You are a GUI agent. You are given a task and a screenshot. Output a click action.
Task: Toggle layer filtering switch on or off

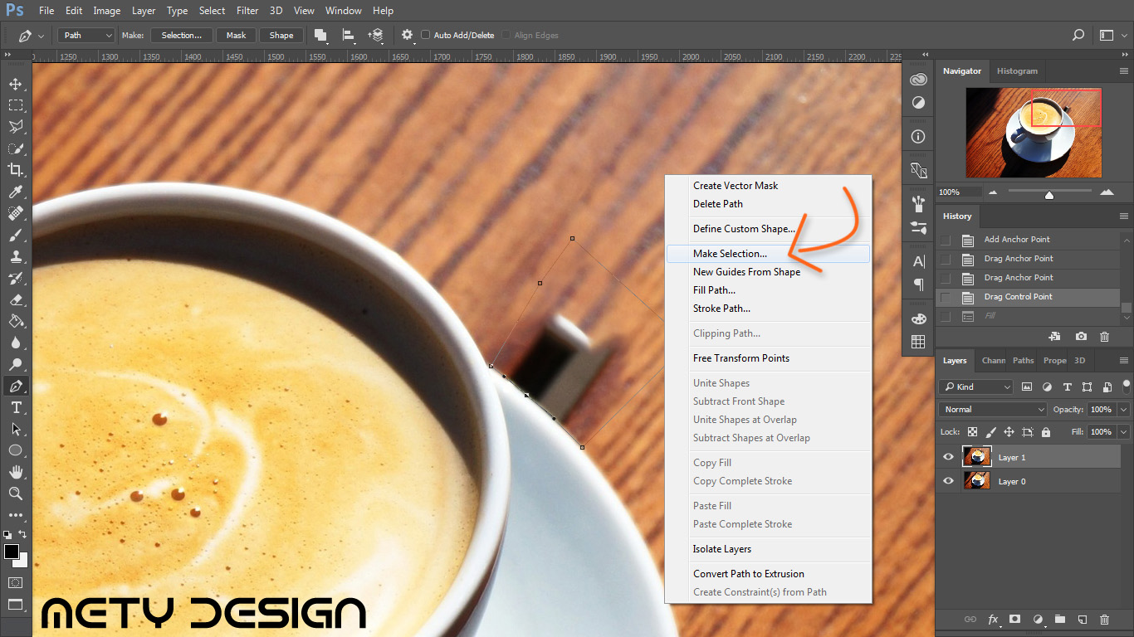(1126, 385)
